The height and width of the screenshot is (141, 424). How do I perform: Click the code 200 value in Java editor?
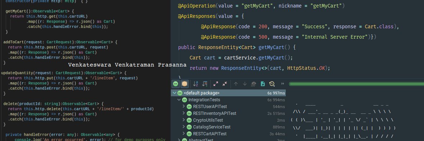pos(263,27)
